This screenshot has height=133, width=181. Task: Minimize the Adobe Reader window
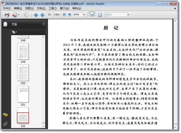tap(159, 4)
